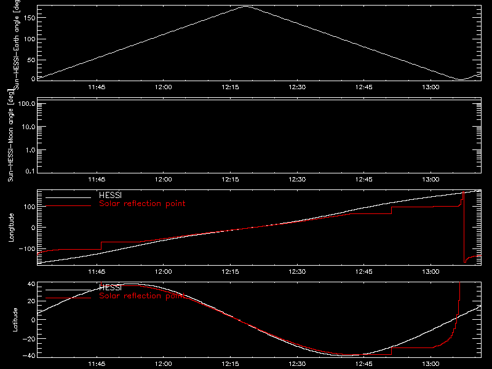This screenshot has height=369, width=492.
Task: Click the 20 tick on Latitude axis
Action: (31, 301)
